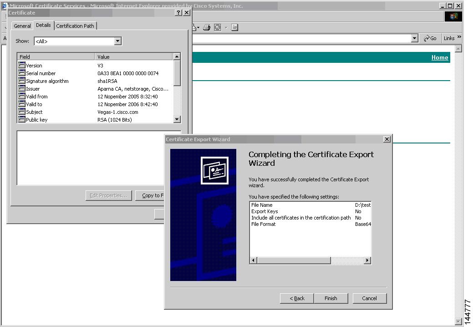This screenshot has width=473, height=327.
Task: Select the 'Vegas-1.cisco.com' subject value
Action: 118,112
